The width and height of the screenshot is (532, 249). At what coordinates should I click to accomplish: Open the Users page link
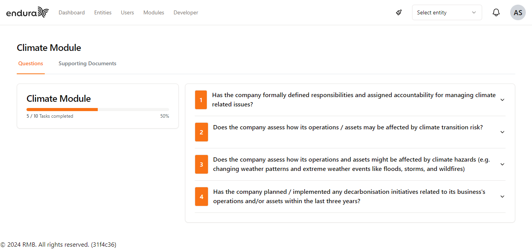tap(127, 12)
